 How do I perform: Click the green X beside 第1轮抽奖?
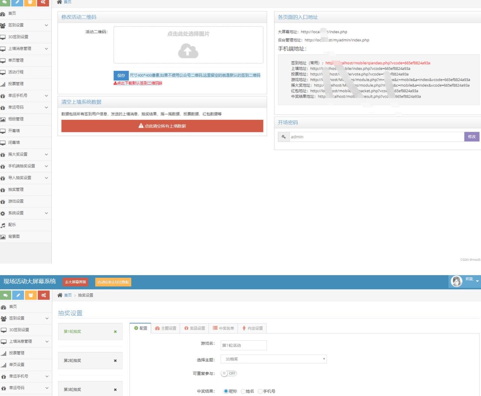(115, 332)
